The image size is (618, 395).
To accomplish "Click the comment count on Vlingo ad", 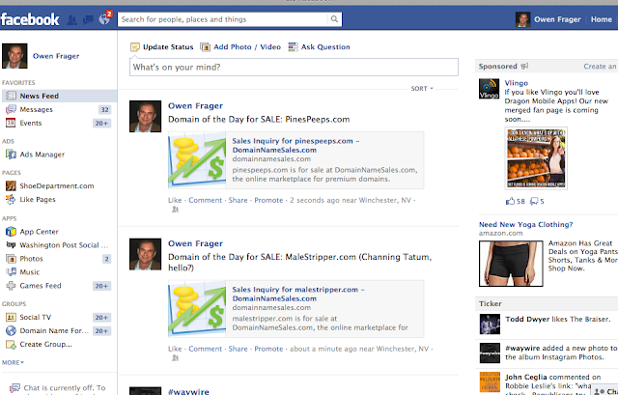I will point(537,202).
